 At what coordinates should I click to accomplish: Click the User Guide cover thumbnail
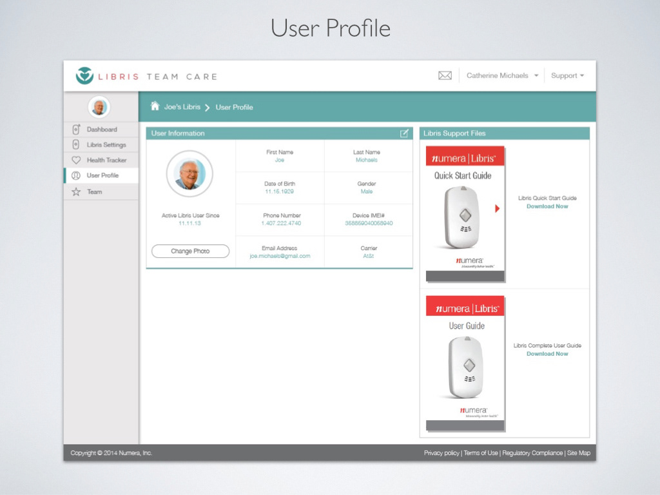click(x=465, y=364)
